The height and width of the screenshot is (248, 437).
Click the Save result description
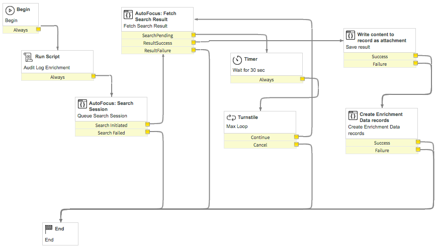pos(358,47)
